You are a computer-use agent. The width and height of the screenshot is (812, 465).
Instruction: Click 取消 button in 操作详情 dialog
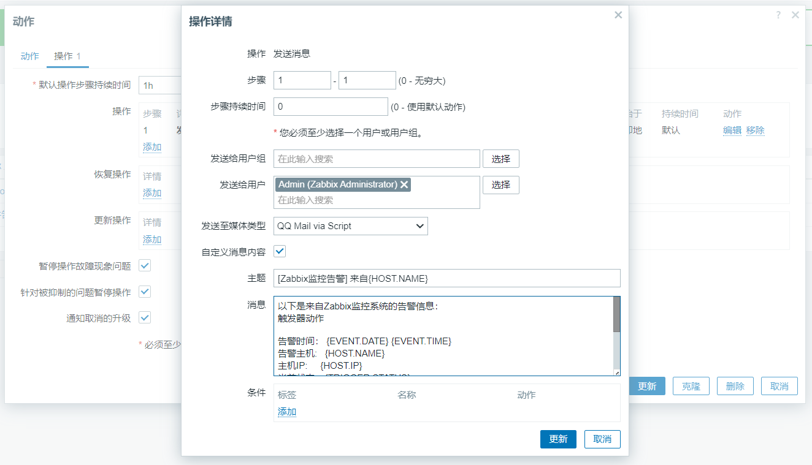click(602, 439)
